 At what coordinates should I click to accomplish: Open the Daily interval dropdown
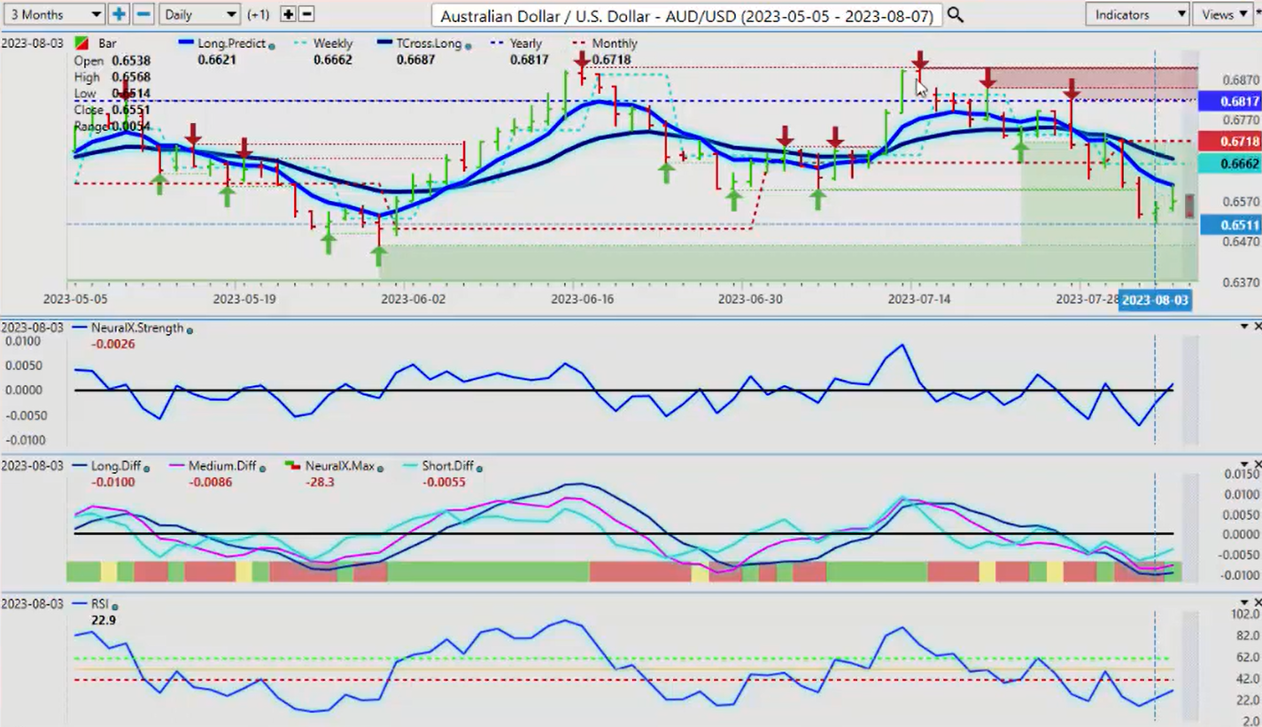point(200,14)
